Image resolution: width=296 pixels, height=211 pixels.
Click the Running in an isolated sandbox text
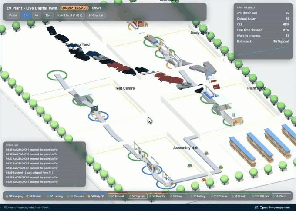26,208
